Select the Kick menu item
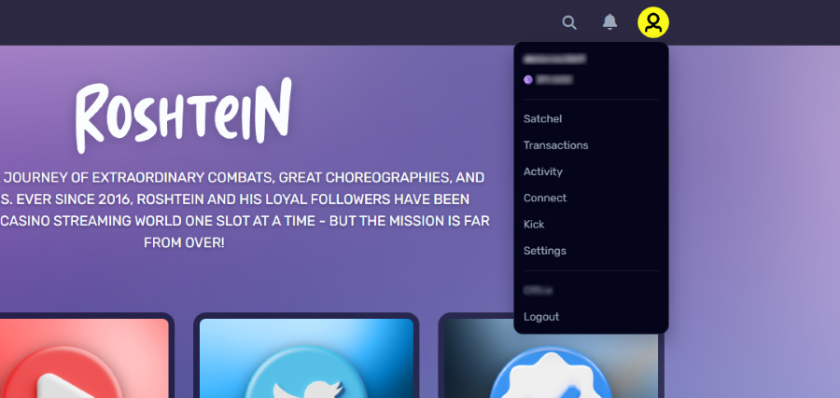Screen dimensions: 840x398 pyautogui.click(x=534, y=224)
